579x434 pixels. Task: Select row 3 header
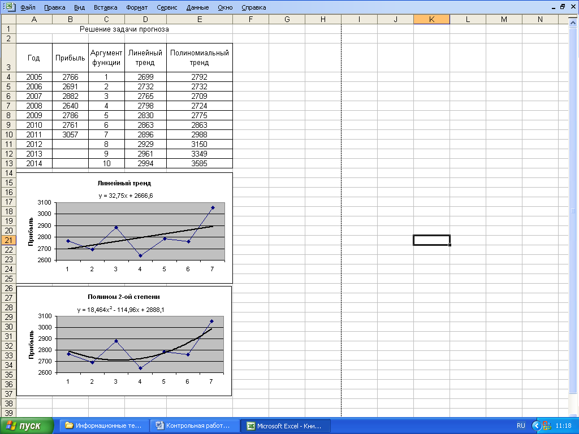click(8, 58)
